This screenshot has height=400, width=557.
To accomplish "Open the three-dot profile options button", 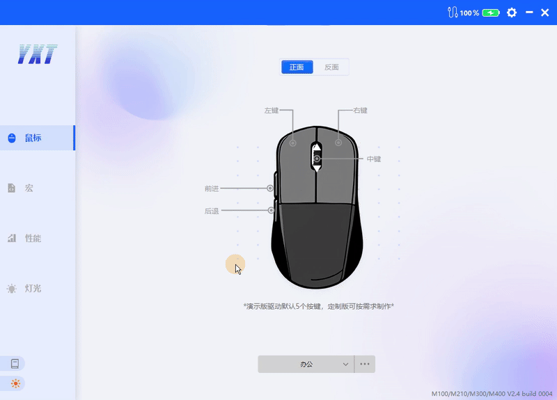I will tap(365, 364).
